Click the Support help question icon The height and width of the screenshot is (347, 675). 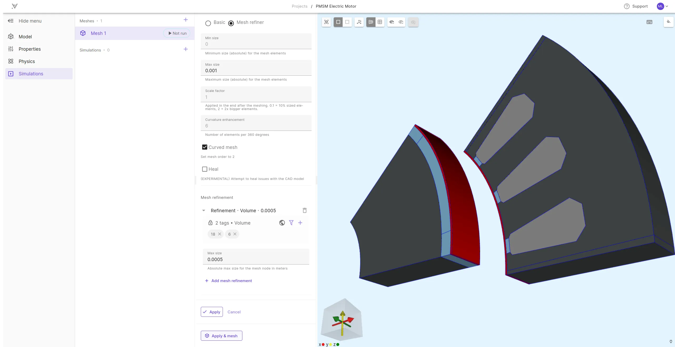627,6
